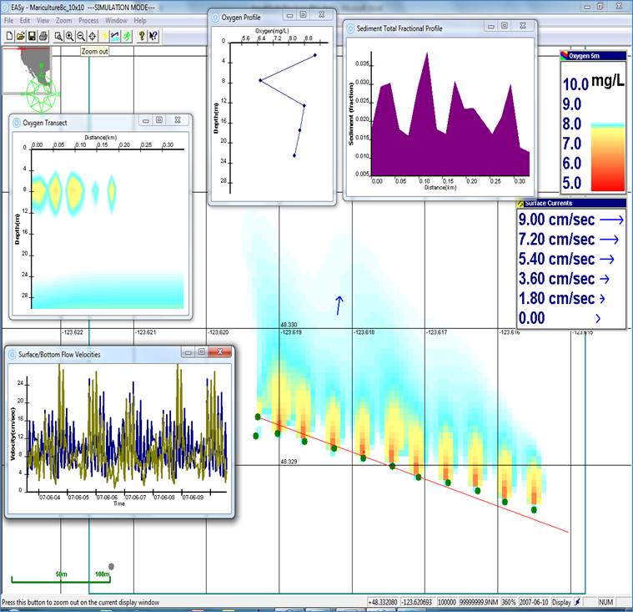Click the Zoom out magnifier icon
Viewport: 633px width, 612px height.
click(81, 36)
